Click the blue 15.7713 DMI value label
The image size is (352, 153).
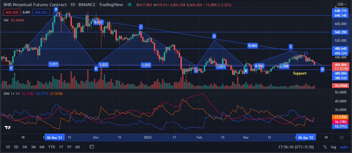coord(341,127)
